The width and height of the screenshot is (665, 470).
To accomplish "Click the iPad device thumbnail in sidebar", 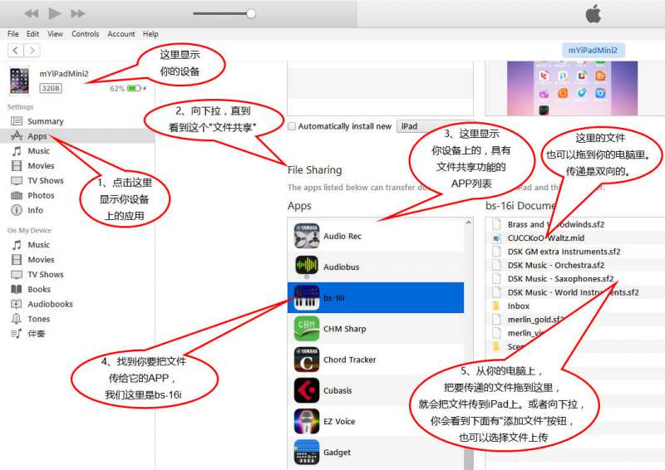I will (x=19, y=81).
